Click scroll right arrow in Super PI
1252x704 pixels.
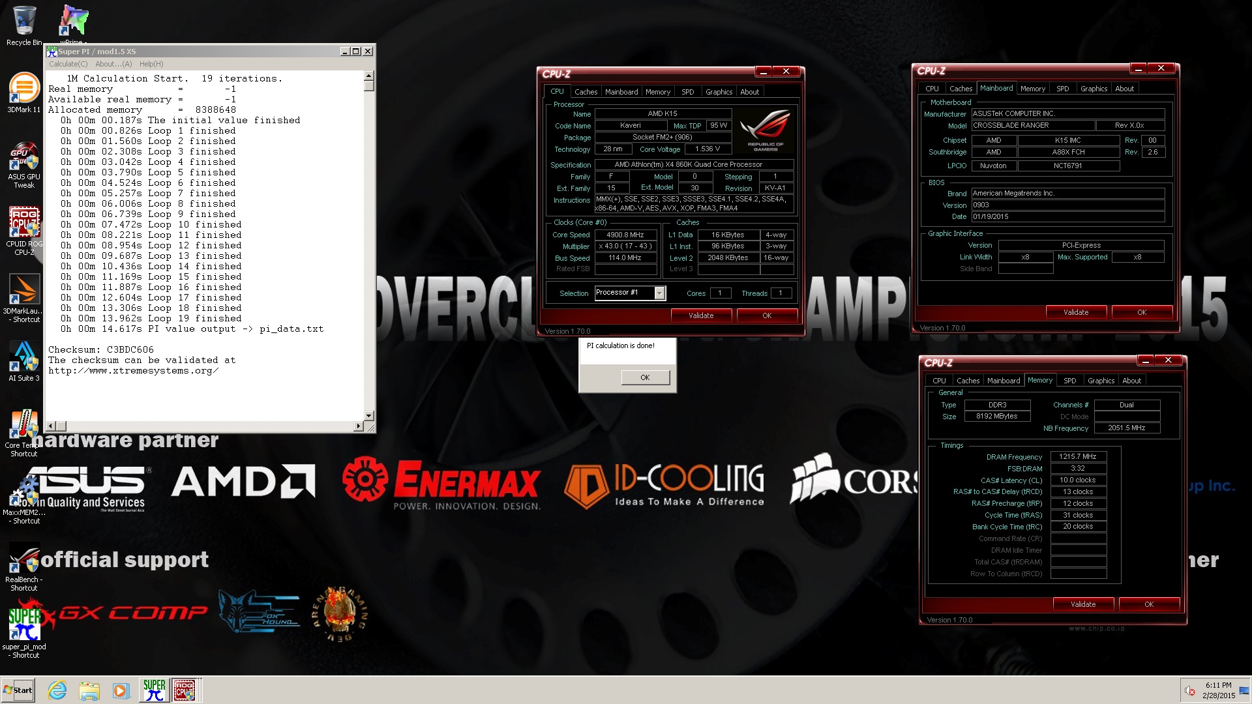358,426
